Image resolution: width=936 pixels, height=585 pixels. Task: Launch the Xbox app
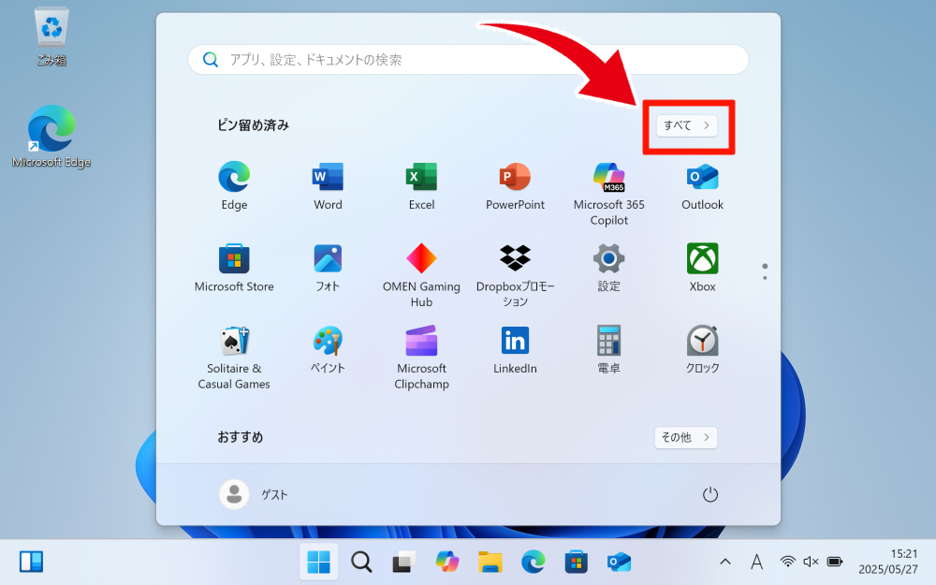(x=703, y=268)
